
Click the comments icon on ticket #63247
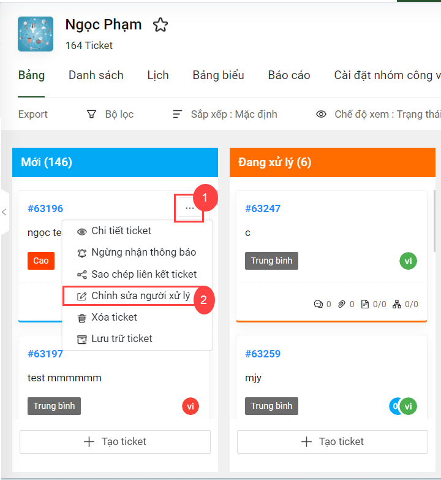[318, 304]
